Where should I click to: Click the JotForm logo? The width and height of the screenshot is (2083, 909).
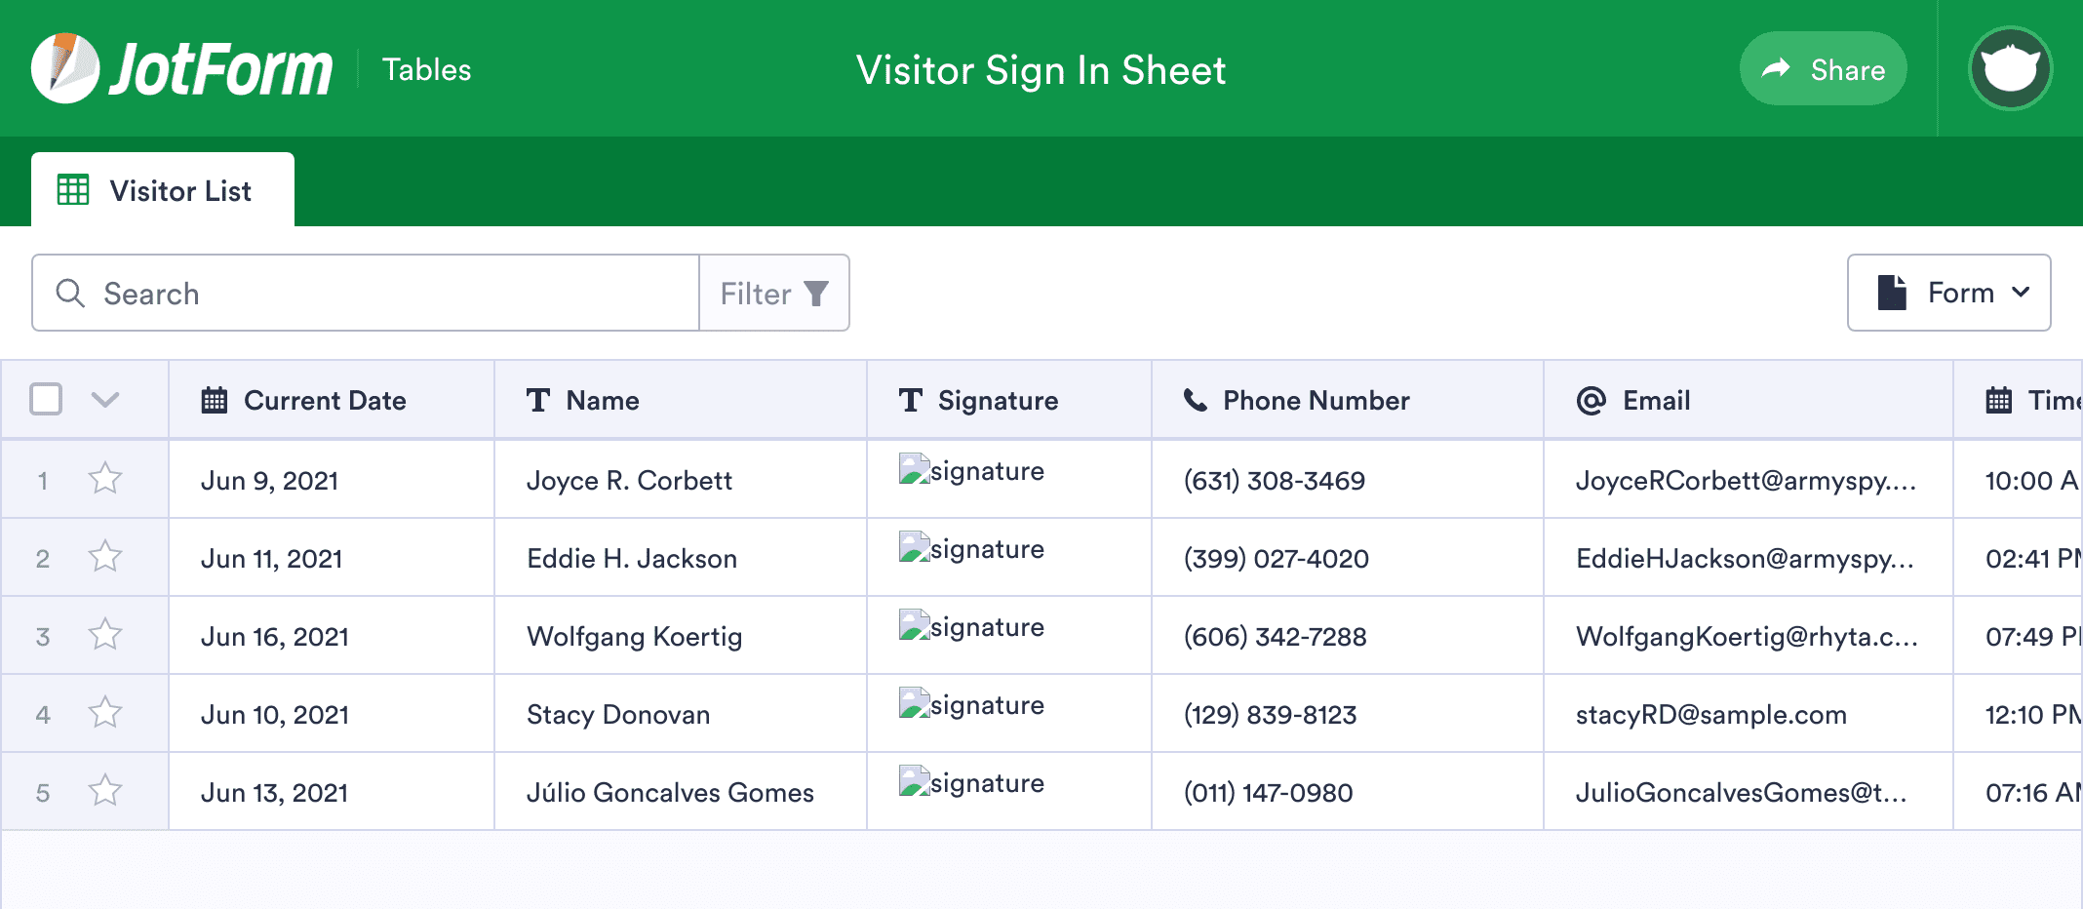point(180,68)
